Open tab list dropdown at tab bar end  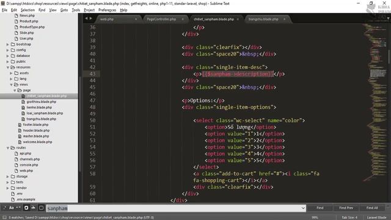[388, 18]
